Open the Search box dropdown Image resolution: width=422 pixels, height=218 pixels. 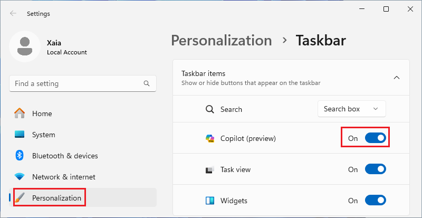click(351, 109)
